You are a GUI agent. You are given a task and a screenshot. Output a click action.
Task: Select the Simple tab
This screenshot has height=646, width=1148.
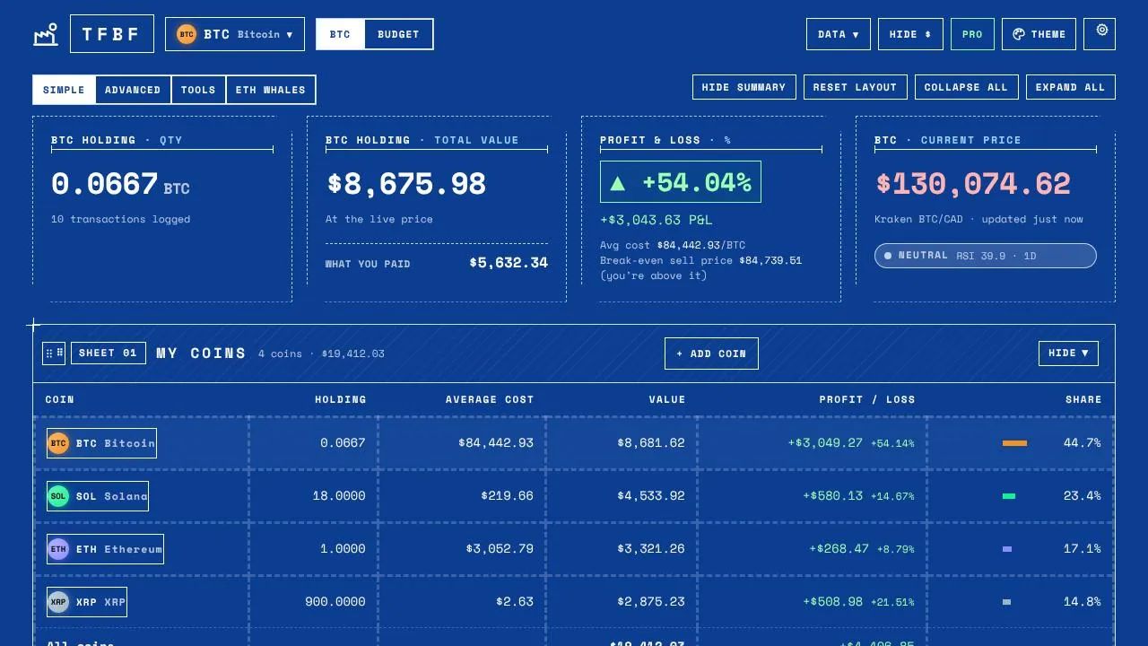[x=64, y=90]
